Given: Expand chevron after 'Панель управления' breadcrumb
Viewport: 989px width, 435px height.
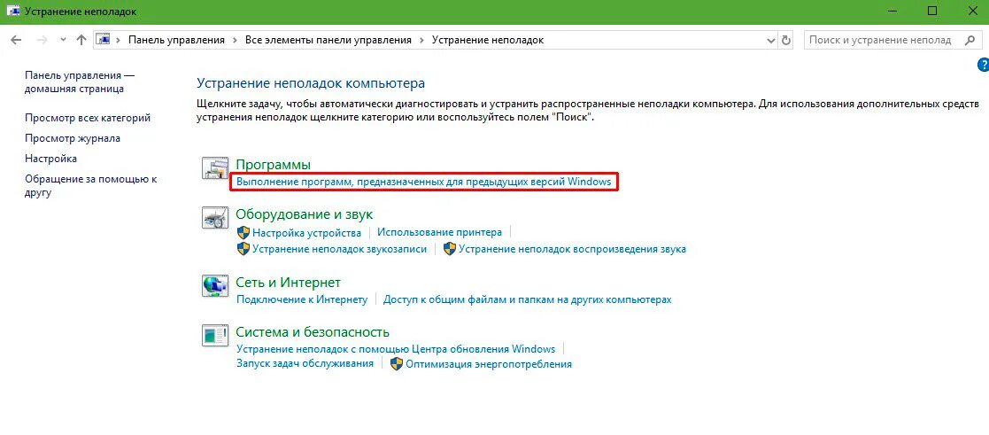Looking at the screenshot, I should click(x=235, y=40).
